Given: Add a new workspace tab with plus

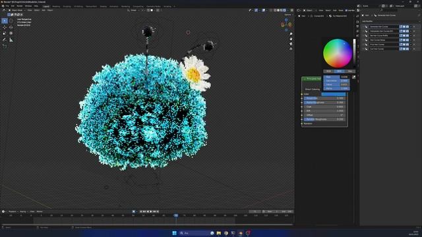Looking at the screenshot, I should (x=174, y=6).
